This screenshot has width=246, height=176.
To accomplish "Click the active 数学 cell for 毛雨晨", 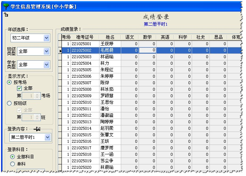I will pos(148,50).
